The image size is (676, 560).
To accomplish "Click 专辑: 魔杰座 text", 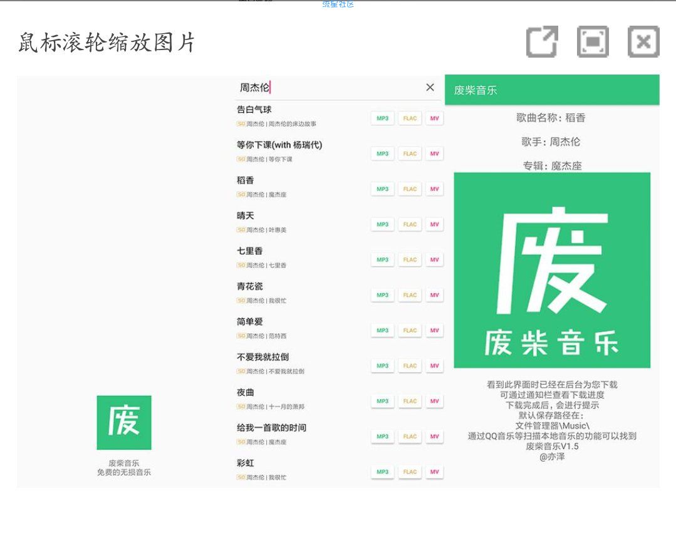I will [x=553, y=166].
